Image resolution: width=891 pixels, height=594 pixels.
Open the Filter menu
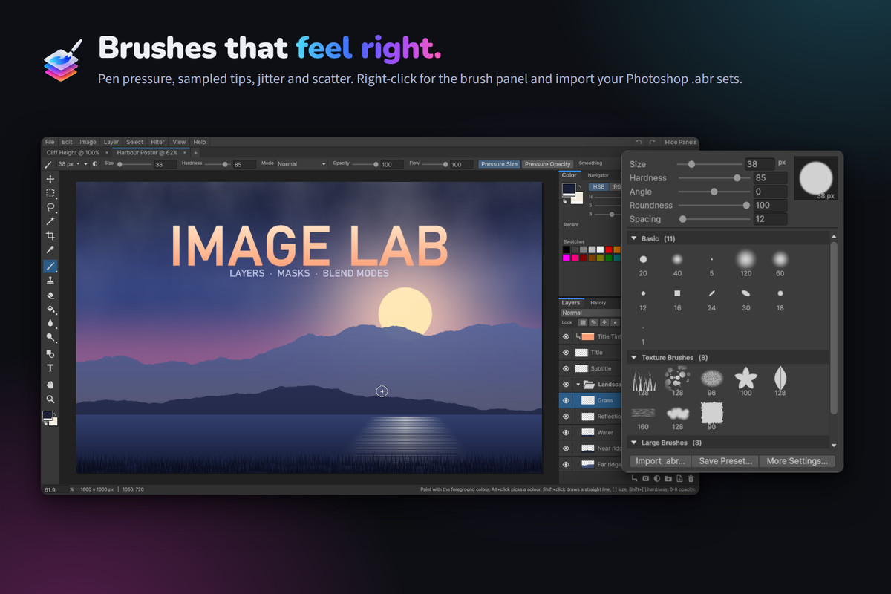coord(157,142)
